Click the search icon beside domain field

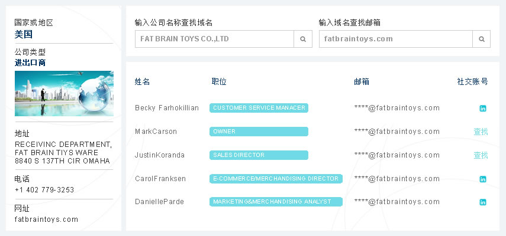(x=481, y=39)
